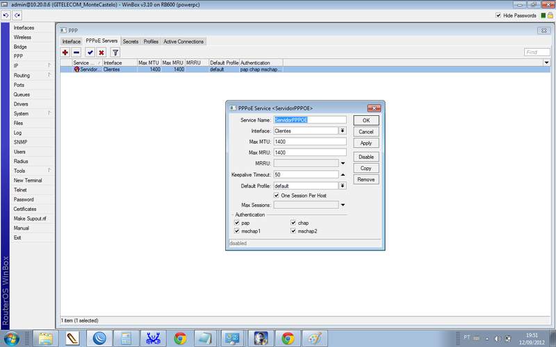556x347 pixels.
Task: Toggle One Session Per Host checkbox
Action: click(277, 196)
